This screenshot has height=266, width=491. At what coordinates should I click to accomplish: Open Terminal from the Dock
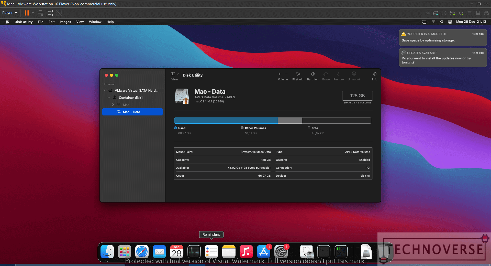324,252
